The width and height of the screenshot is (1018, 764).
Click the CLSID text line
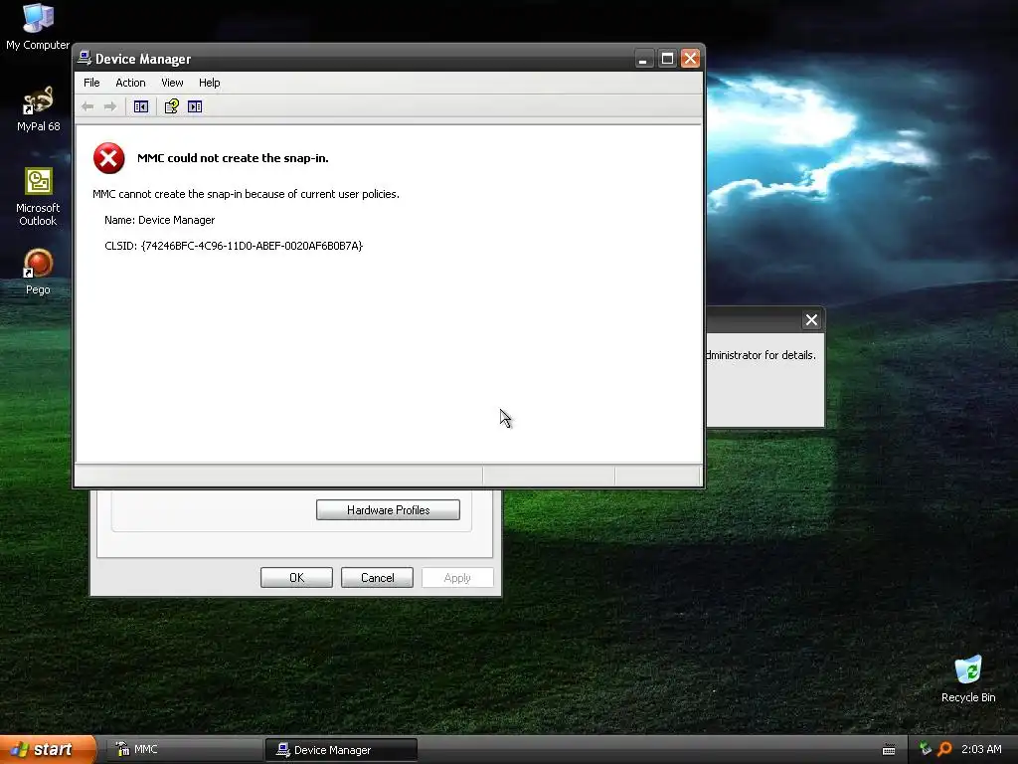pos(234,246)
